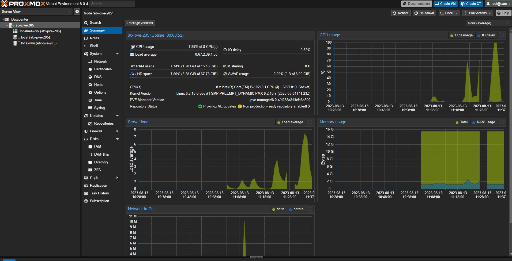Viewport: 512px width, 261px height.
Task: Open the local-lvm storage icon in the tree
Action: [x=16, y=43]
